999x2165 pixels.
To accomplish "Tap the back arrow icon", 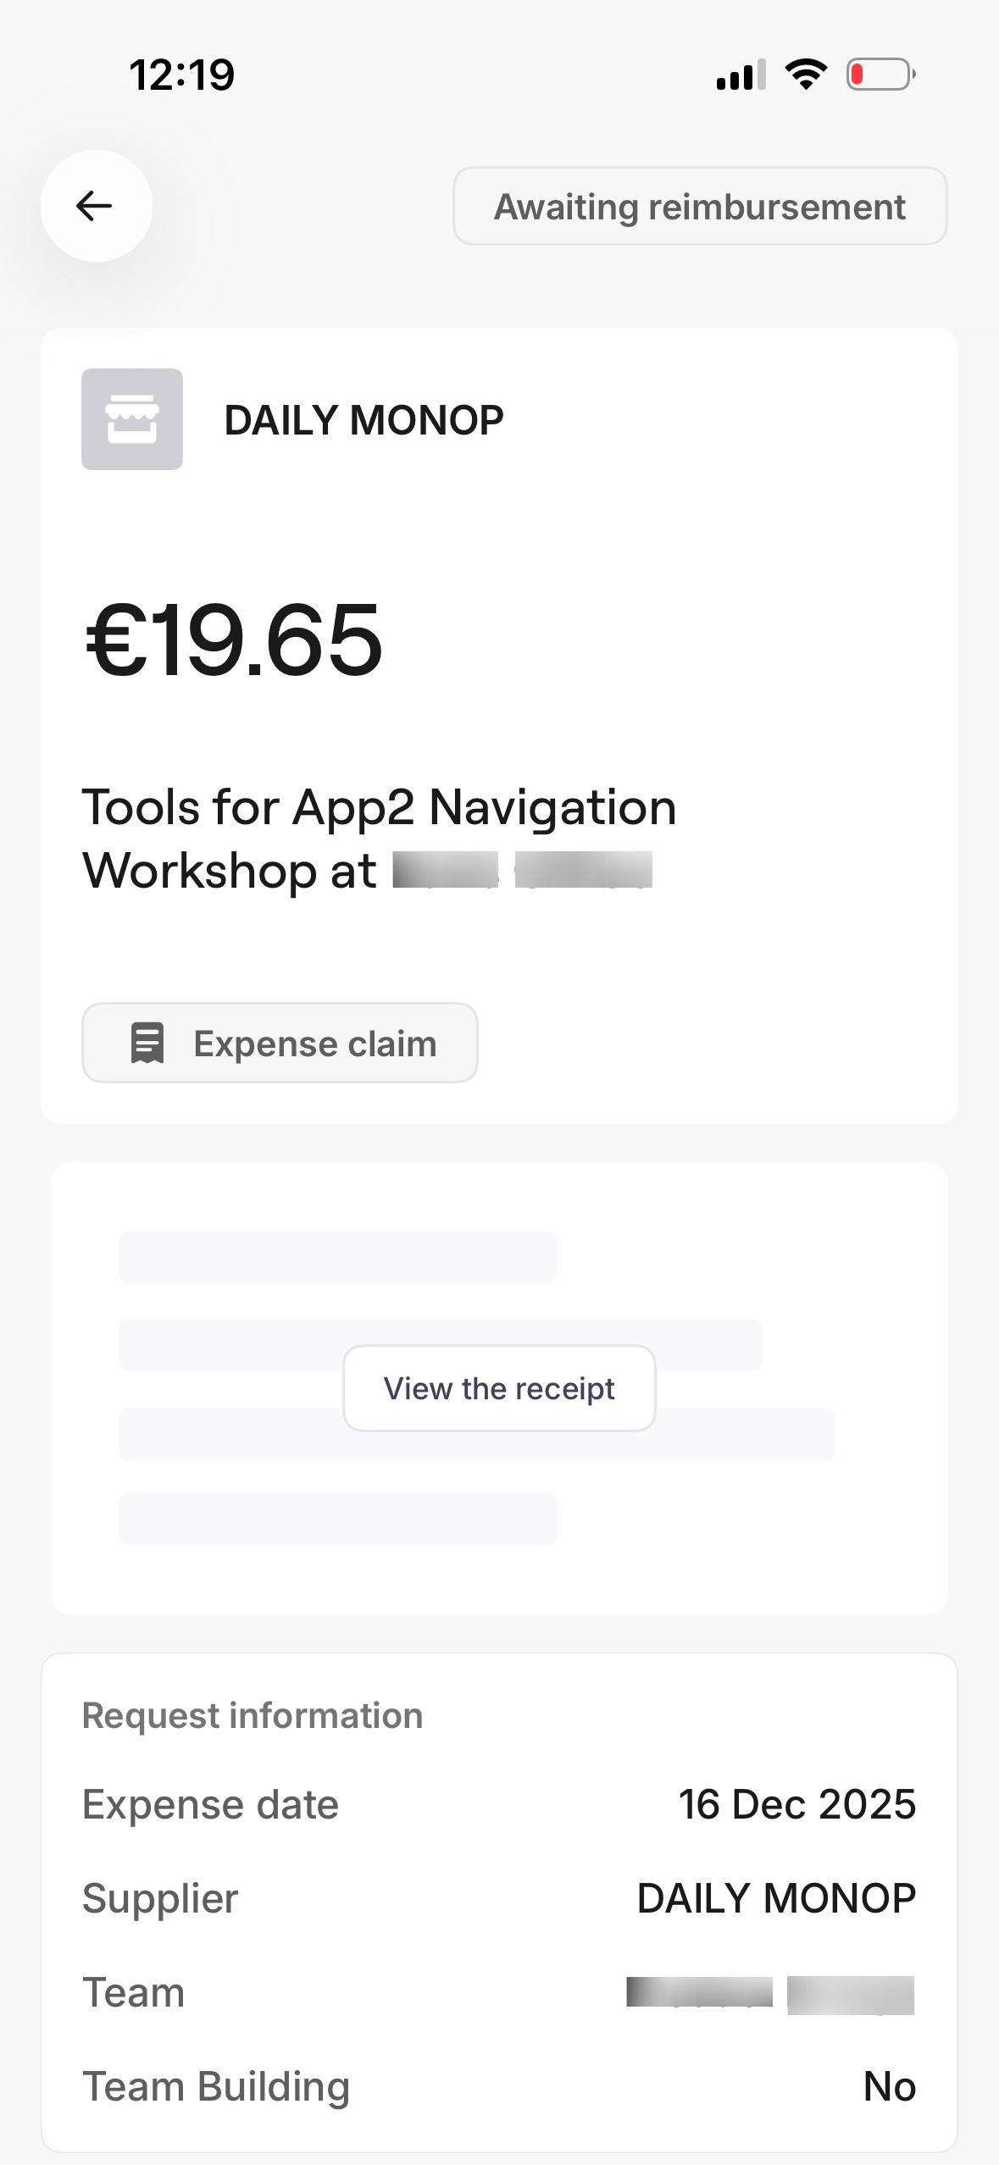I will (96, 206).
